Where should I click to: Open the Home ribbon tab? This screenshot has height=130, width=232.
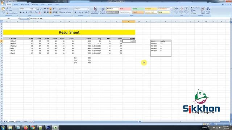tap(9, 5)
